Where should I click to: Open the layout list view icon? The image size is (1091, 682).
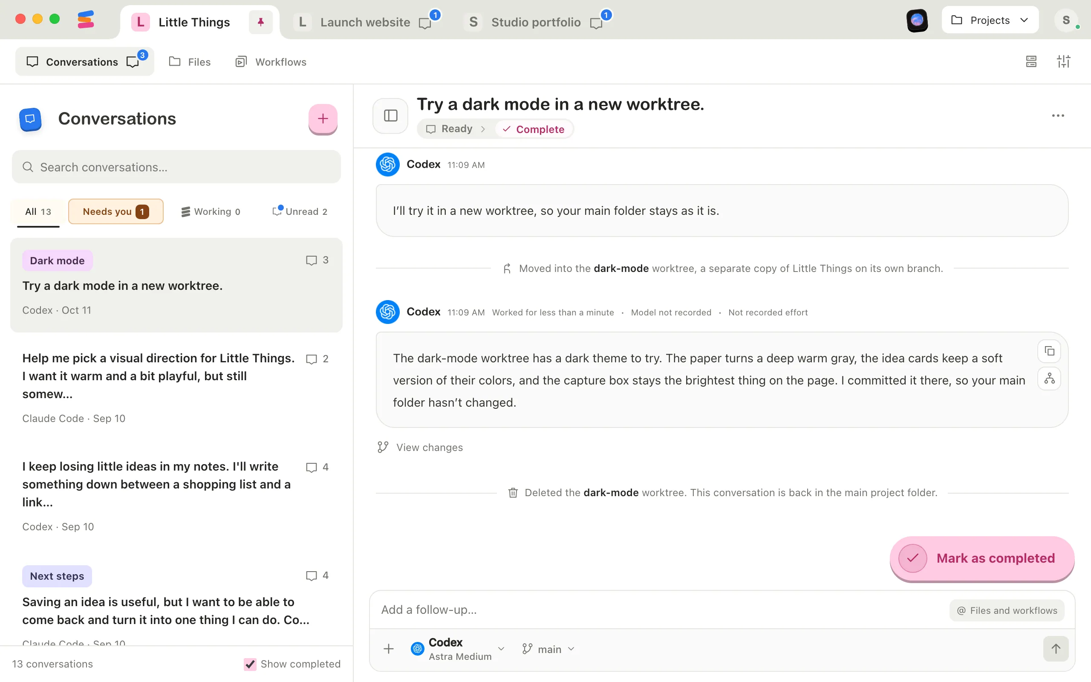pyautogui.click(x=1031, y=61)
